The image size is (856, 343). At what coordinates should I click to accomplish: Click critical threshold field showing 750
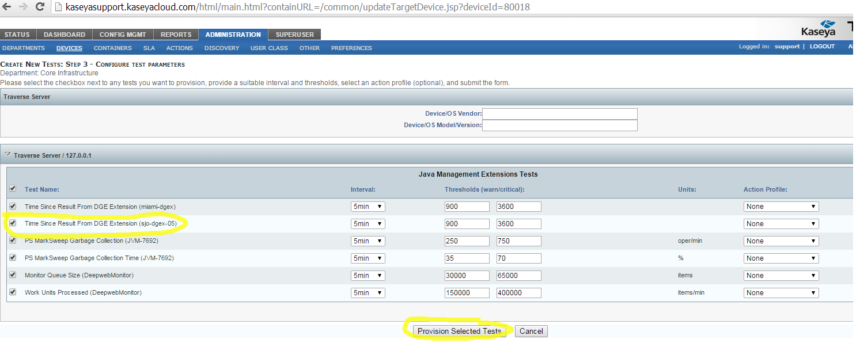pos(519,241)
